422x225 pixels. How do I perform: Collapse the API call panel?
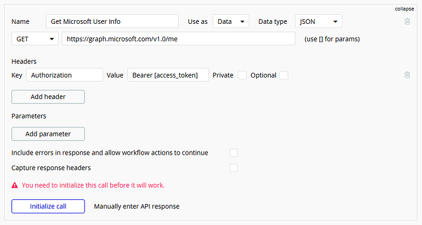coord(404,9)
